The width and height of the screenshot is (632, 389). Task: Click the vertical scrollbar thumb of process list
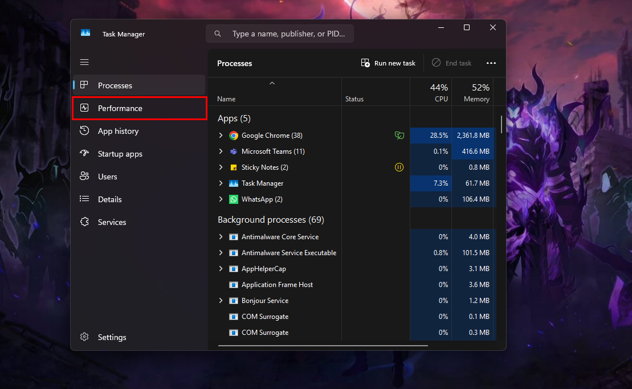(x=501, y=124)
